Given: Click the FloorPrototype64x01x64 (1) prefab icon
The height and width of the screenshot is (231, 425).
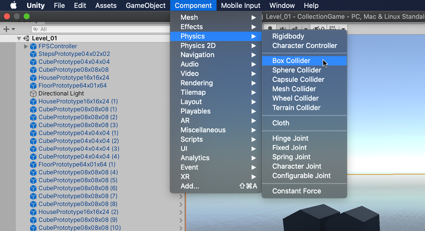Looking at the screenshot, I should click(33, 165).
